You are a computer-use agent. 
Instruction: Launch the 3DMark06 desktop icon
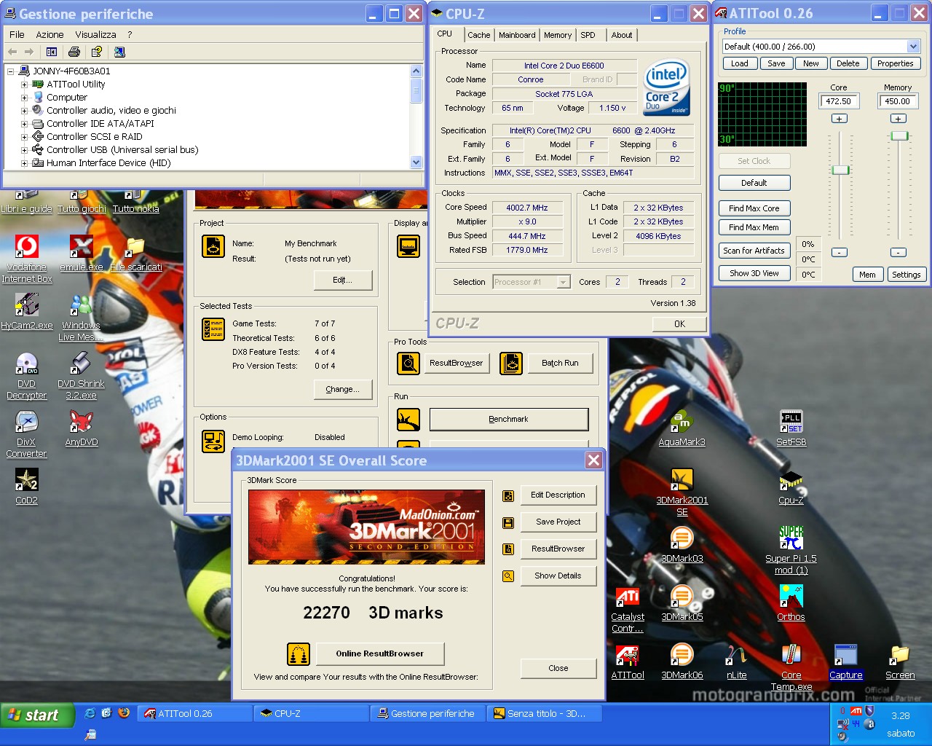point(682,661)
